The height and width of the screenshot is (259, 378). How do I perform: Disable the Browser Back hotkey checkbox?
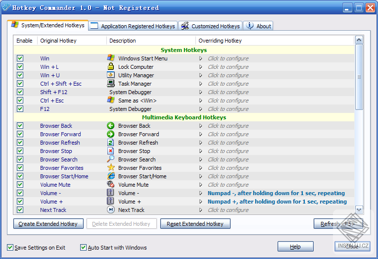pyautogui.click(x=20, y=125)
